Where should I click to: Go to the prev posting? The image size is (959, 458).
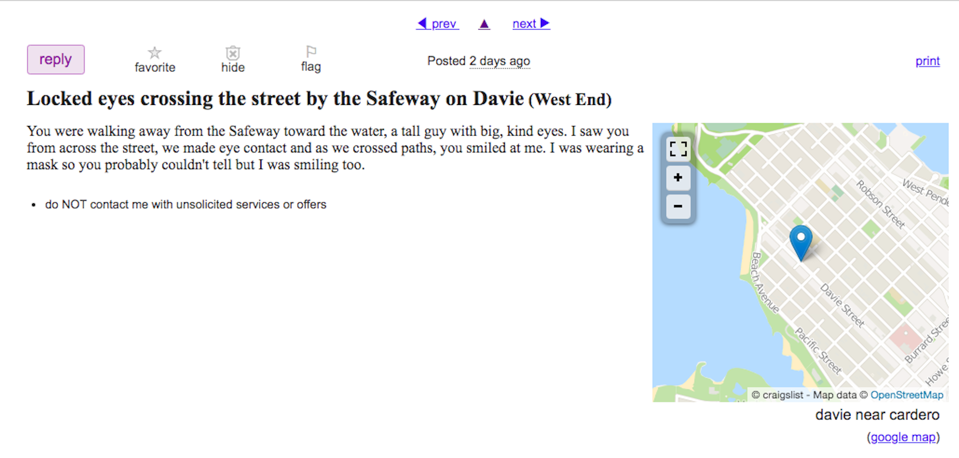pyautogui.click(x=437, y=23)
